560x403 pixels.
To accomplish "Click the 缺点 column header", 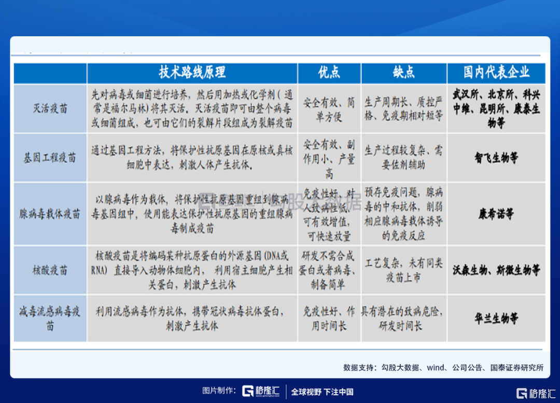I will click(x=403, y=72).
